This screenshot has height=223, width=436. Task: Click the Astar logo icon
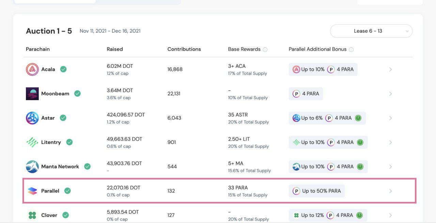click(32, 118)
